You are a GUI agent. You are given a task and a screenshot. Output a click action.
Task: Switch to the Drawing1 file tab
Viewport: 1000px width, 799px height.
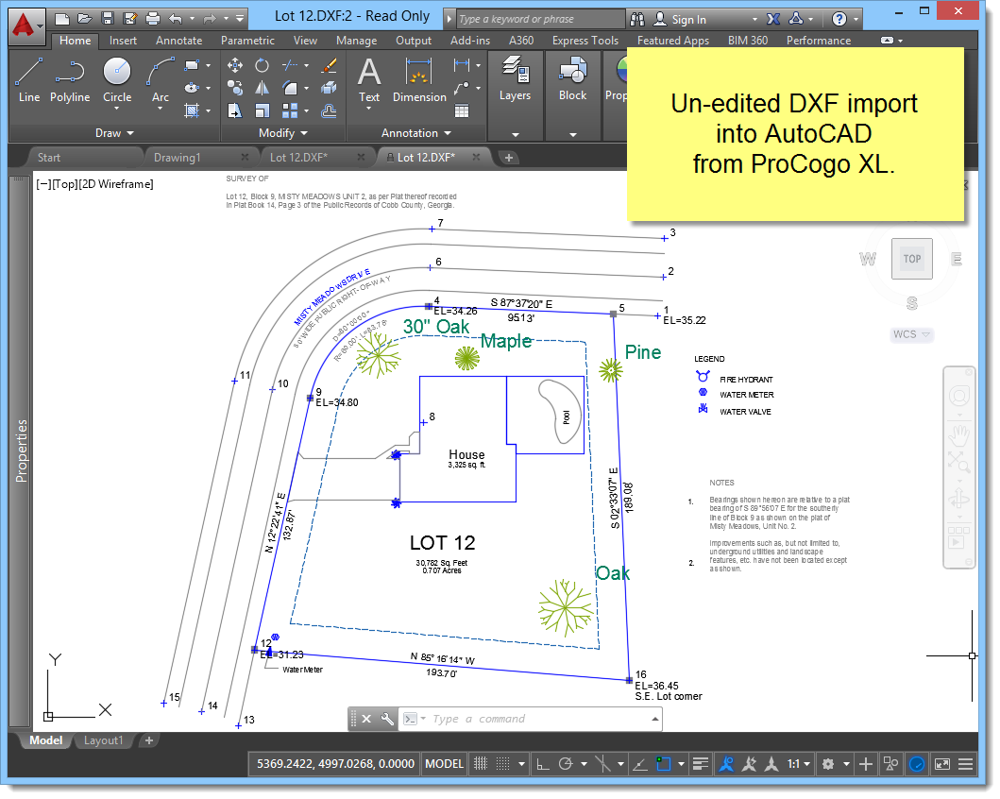coord(178,158)
